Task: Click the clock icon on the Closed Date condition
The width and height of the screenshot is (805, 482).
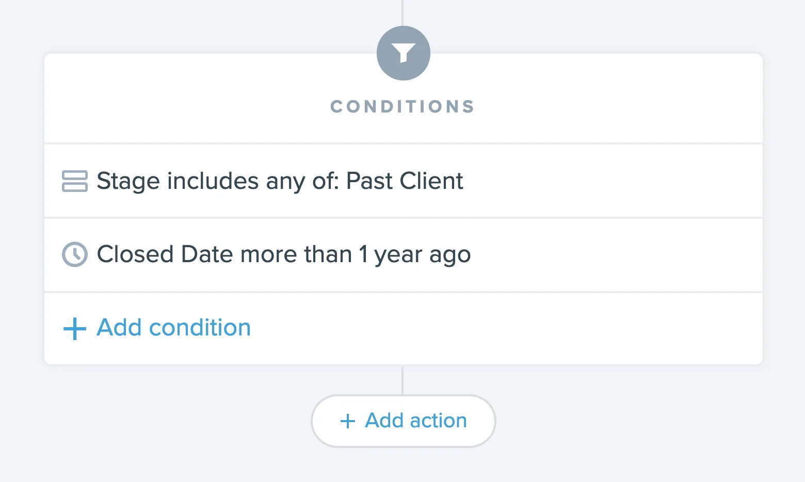Action: tap(74, 254)
